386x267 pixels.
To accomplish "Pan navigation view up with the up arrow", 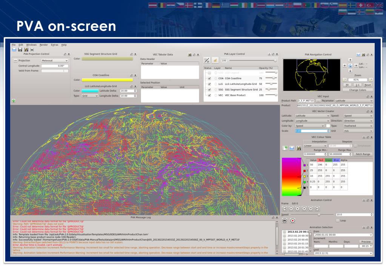I will point(350,60).
